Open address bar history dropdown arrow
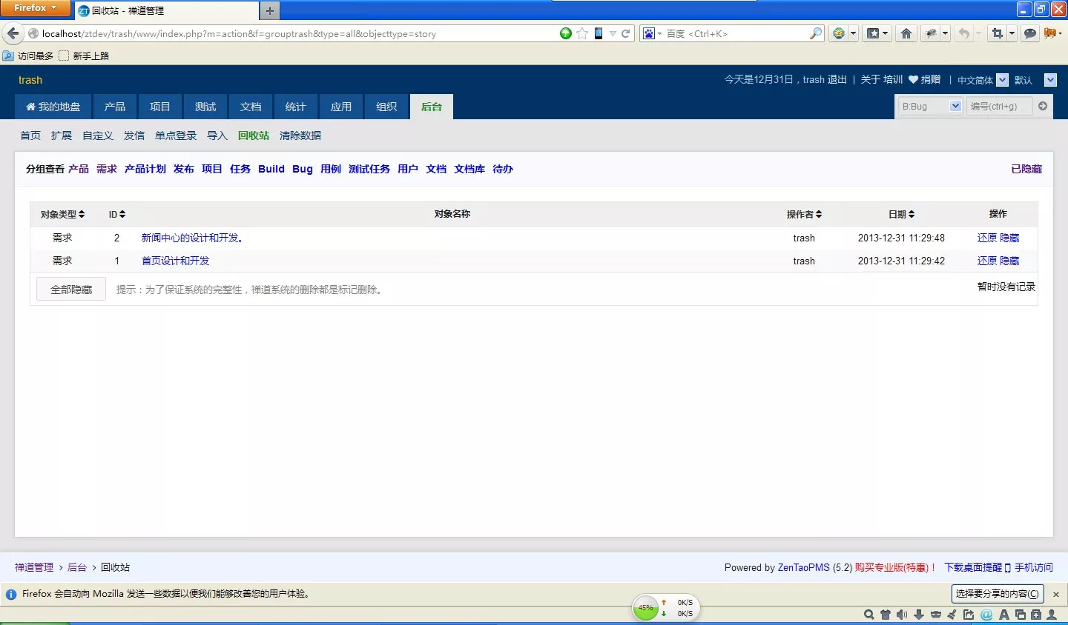 613,33
